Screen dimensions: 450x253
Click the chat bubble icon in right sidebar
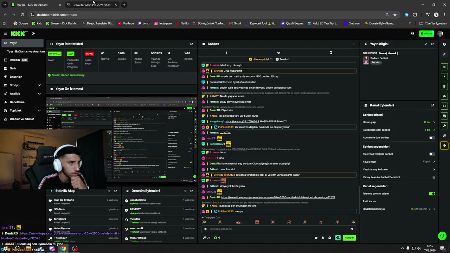click(x=444, y=96)
